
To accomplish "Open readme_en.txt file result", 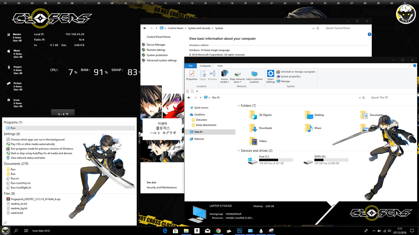I will 19,204.
